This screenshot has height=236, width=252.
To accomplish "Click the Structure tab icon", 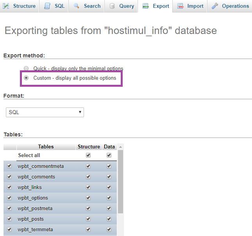I will coord(6,6).
